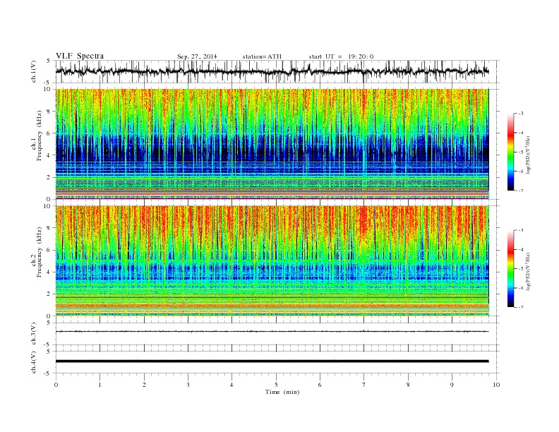Click time axis tick label "4"
The height and width of the screenshot is (432, 559).
click(232, 385)
